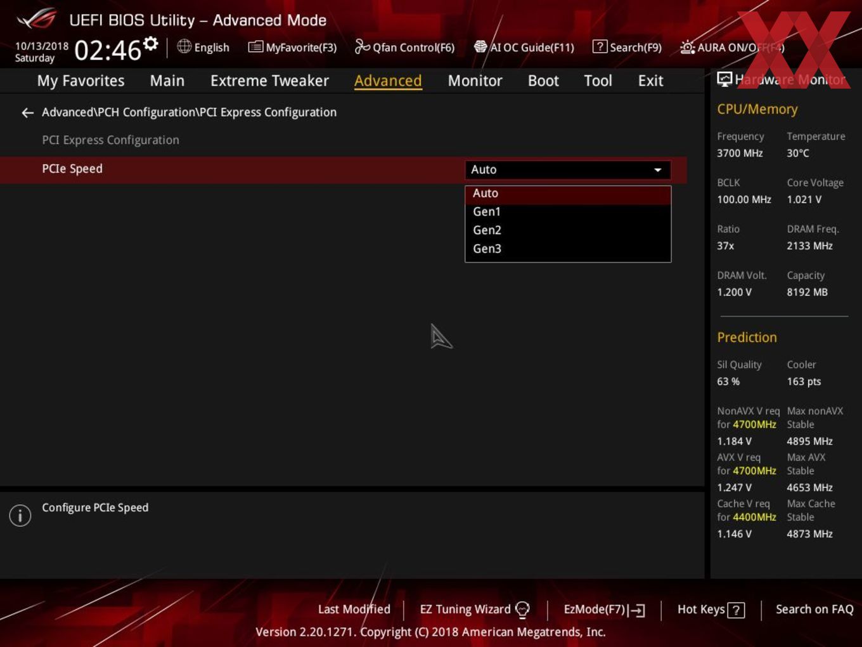The height and width of the screenshot is (647, 862).
Task: Click the back arrow in breadcrumb
Action: tap(27, 113)
